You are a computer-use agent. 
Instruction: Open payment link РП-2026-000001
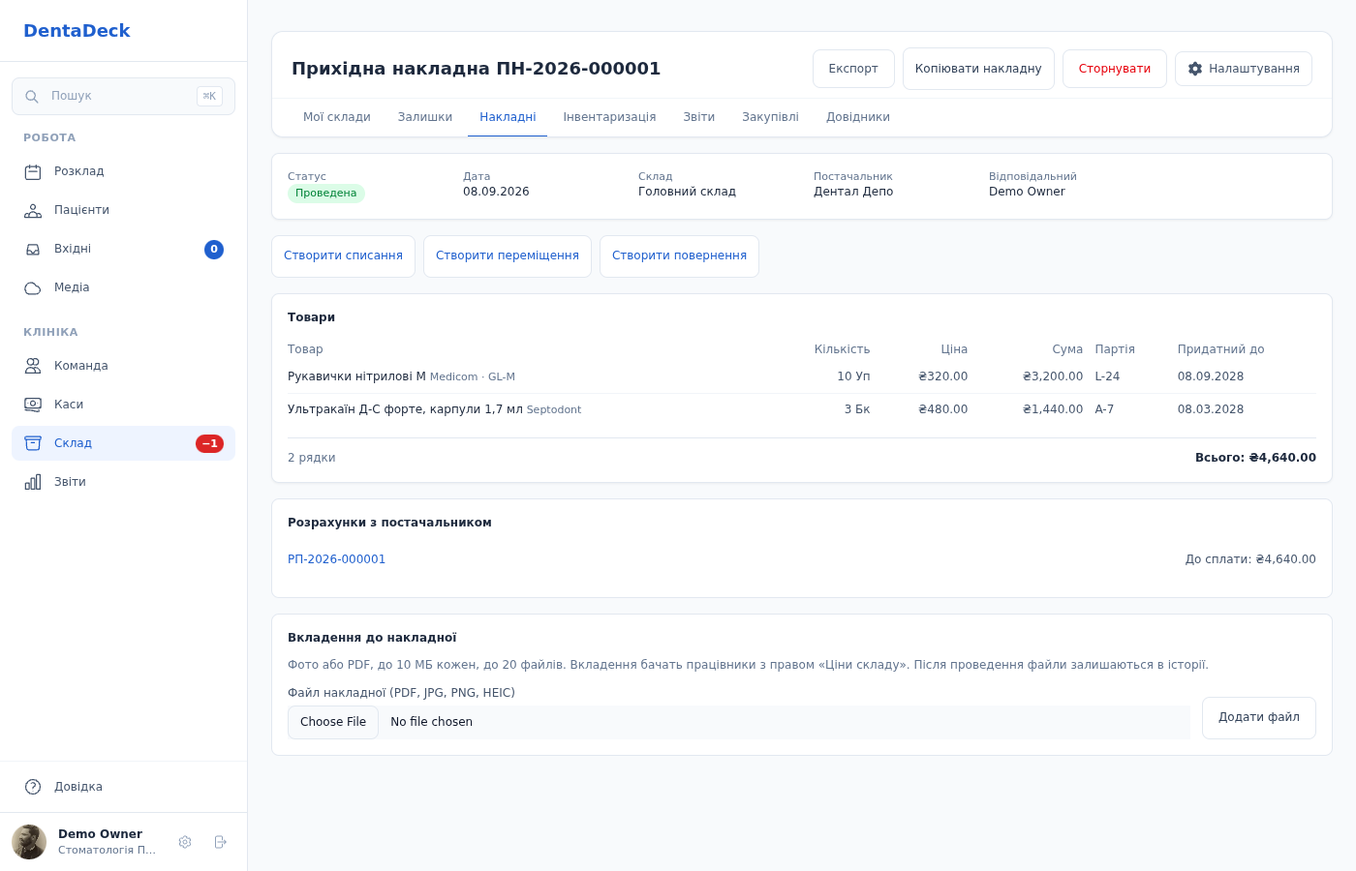336,559
